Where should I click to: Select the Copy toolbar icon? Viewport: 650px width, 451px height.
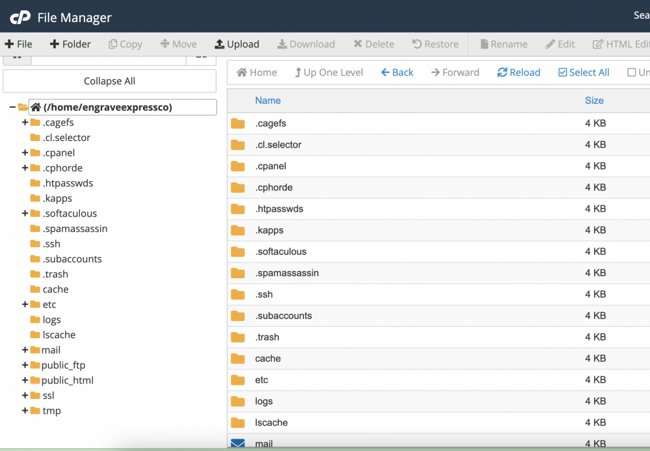[125, 44]
